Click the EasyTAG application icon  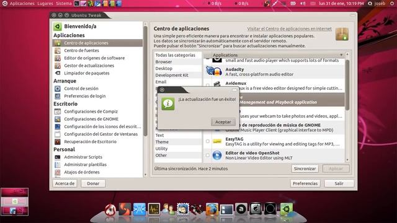pyautogui.click(x=217, y=141)
